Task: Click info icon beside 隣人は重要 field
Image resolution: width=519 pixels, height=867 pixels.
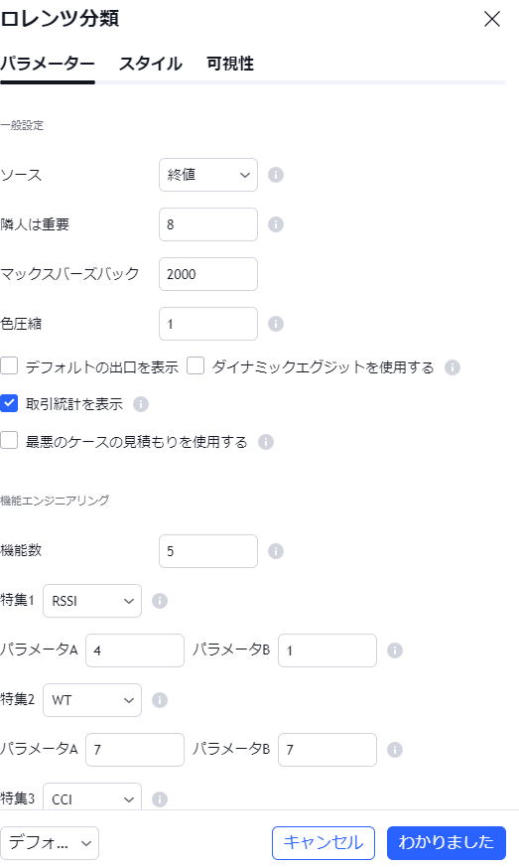Action: point(276,224)
